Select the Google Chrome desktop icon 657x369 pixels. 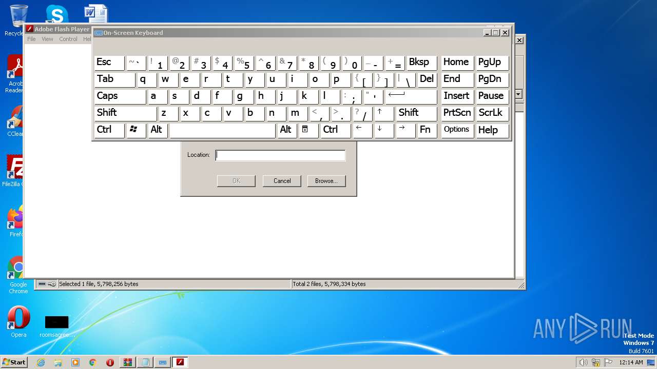pyautogui.click(x=18, y=275)
